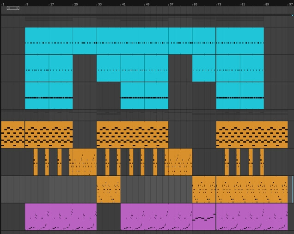This screenshot has height=234, width=294.
Task: Select top cyan track long clip spanning bars 33–57
Action: pos(133,41)
